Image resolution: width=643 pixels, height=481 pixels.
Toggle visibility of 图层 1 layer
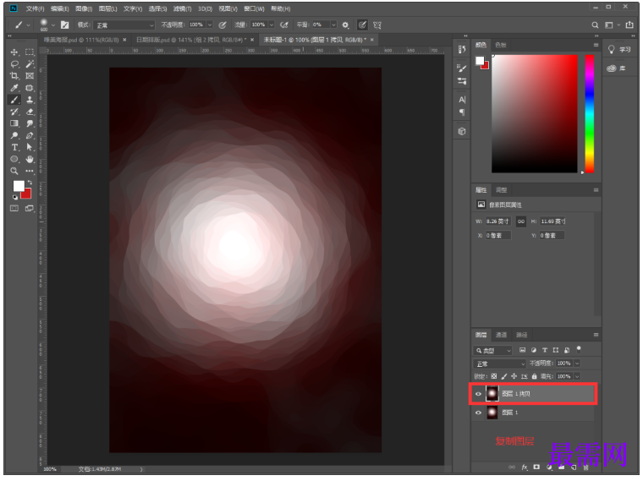(479, 413)
